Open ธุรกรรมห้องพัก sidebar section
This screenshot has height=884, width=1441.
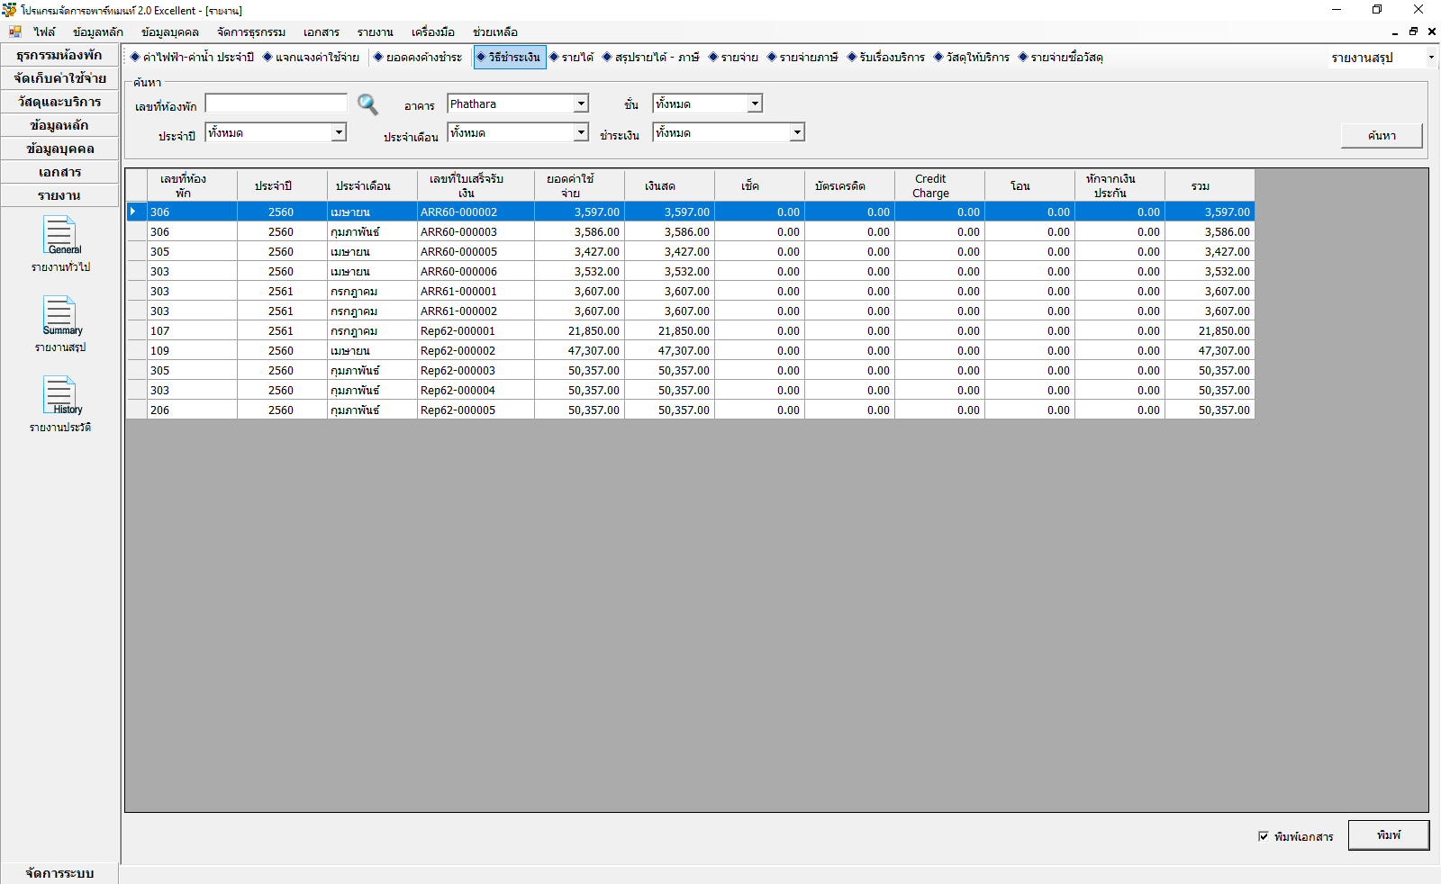click(x=59, y=55)
